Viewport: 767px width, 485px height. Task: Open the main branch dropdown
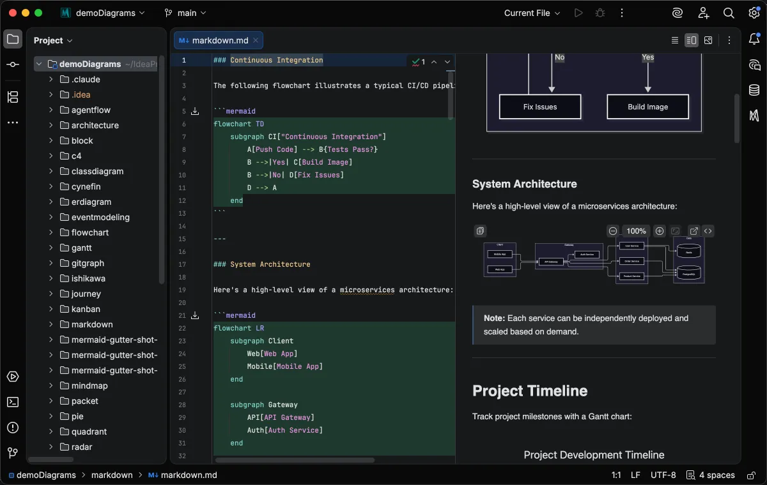pyautogui.click(x=185, y=13)
